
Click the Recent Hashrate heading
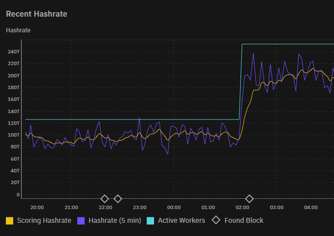[x=36, y=14]
